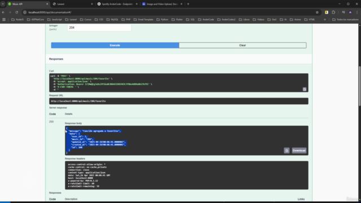The height and width of the screenshot is (203, 361).
Task: Open the Cursos bookmark folder
Action: [x=86, y=20]
